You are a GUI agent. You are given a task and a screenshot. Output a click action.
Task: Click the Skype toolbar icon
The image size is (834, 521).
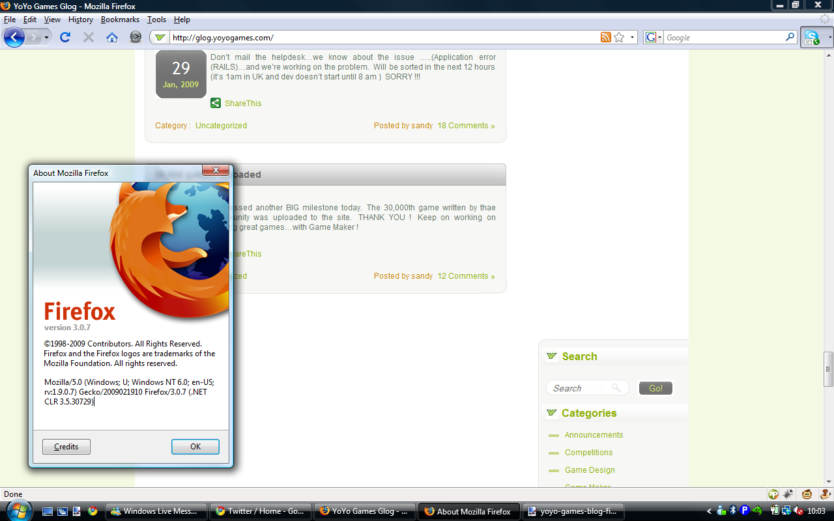point(812,38)
